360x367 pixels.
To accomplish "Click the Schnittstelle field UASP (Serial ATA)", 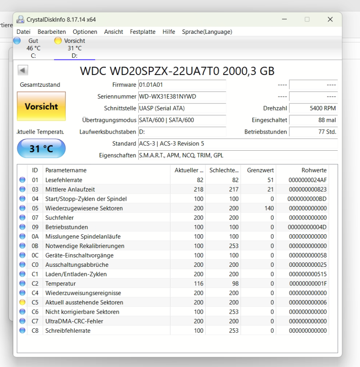I will (182, 108).
